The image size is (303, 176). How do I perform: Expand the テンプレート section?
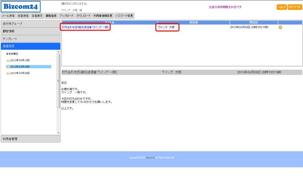pos(30,39)
